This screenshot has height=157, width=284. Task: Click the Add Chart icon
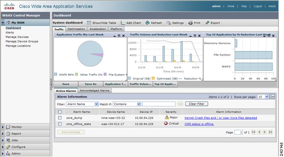[123, 23]
